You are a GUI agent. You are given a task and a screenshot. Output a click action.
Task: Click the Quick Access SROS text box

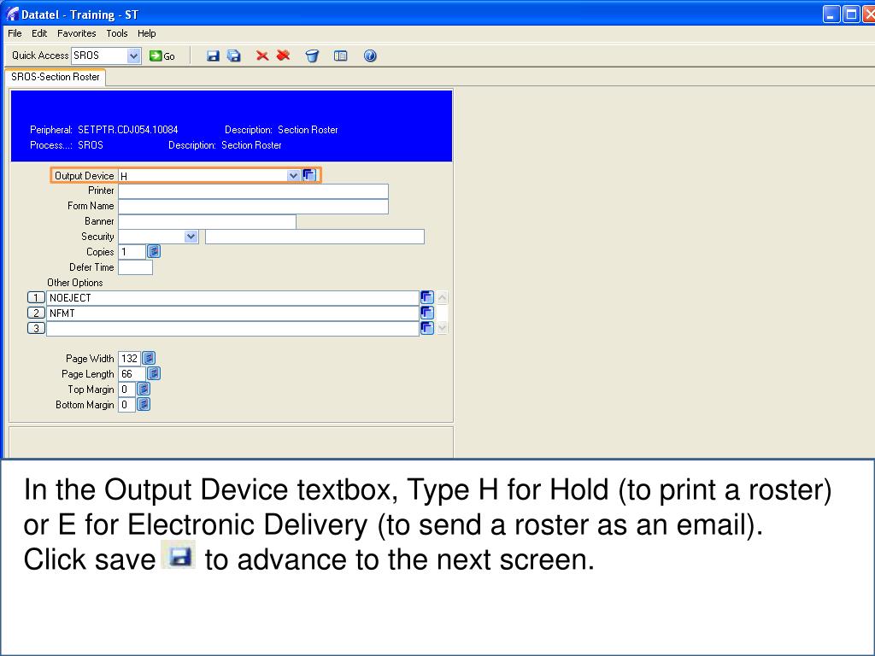pyautogui.click(x=99, y=56)
